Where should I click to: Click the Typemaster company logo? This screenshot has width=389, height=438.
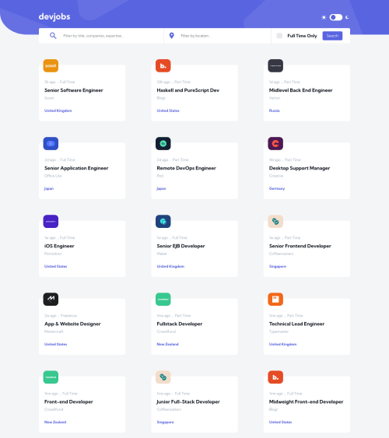[x=275, y=300]
